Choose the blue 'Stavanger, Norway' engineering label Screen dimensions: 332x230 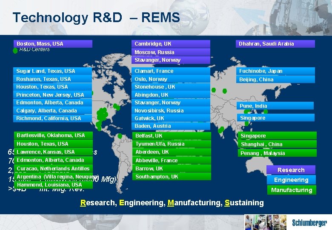(171, 103)
